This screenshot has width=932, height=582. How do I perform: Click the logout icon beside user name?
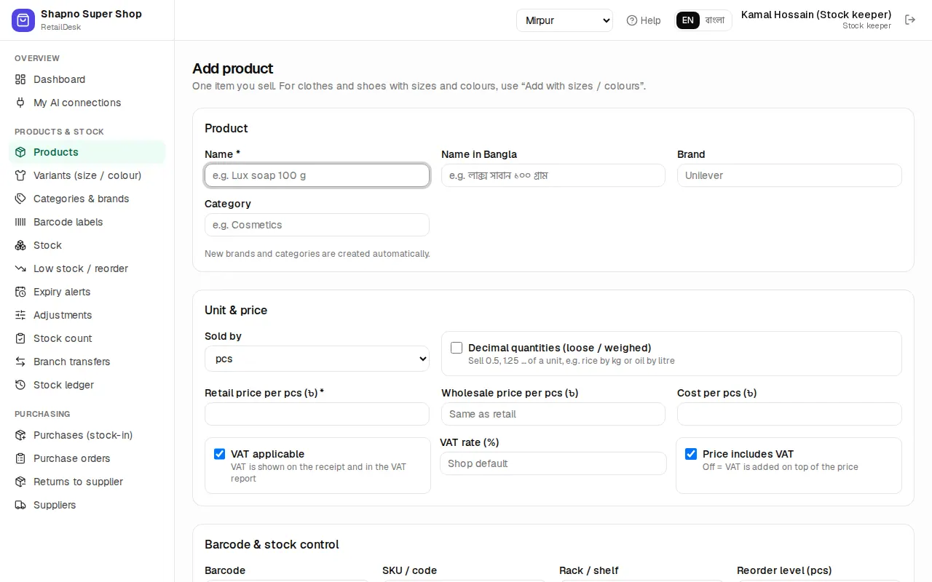910,20
